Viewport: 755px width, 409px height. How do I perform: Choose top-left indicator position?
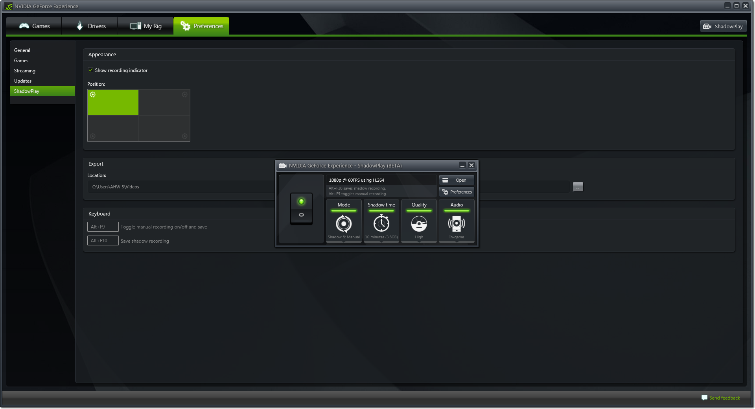113,102
